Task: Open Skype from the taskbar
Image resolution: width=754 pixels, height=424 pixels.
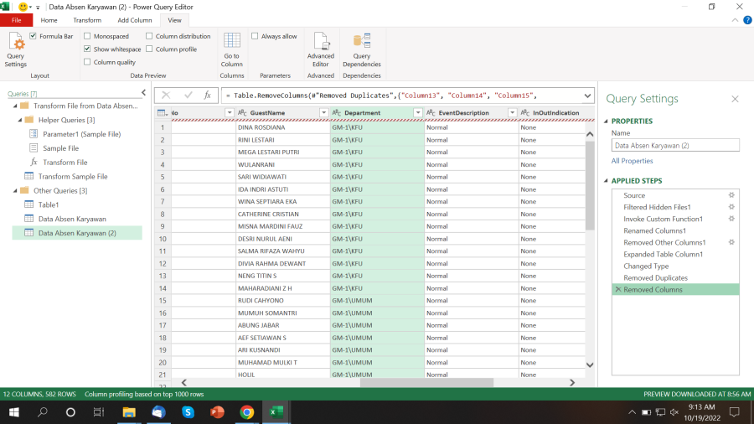Action: point(188,412)
